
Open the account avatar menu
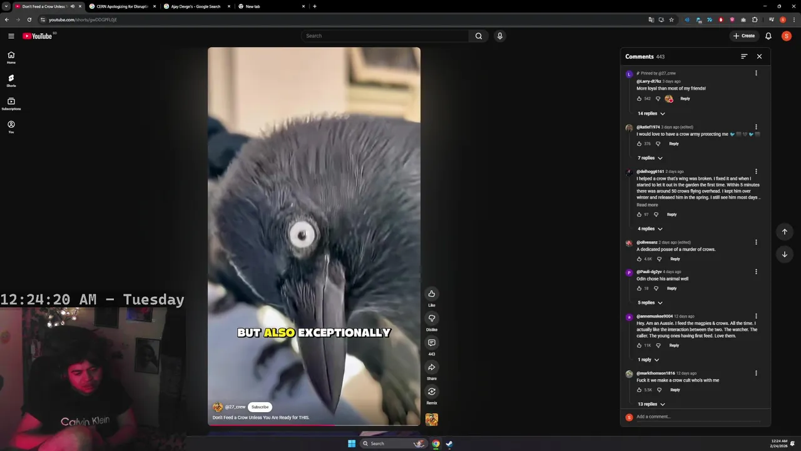click(x=787, y=36)
